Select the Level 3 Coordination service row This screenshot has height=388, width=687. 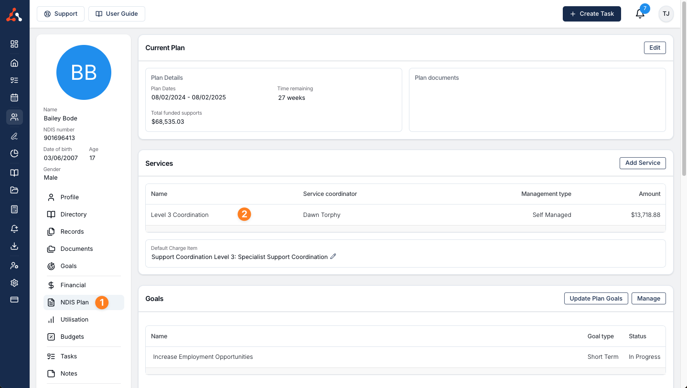pos(180,215)
